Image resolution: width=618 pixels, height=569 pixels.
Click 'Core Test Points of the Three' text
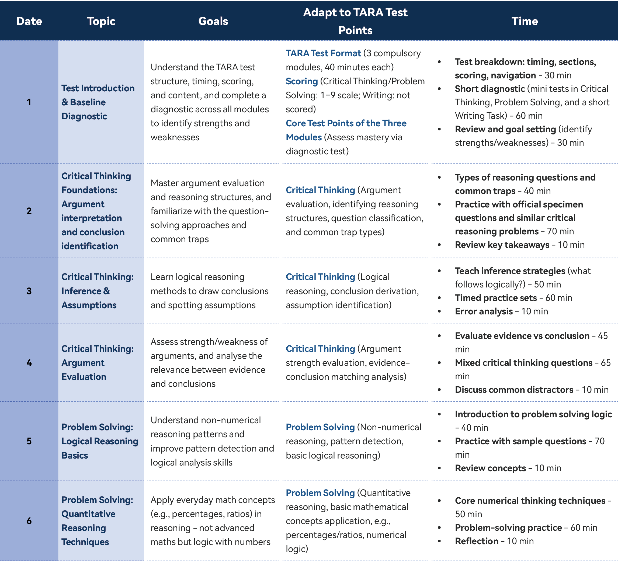(346, 123)
